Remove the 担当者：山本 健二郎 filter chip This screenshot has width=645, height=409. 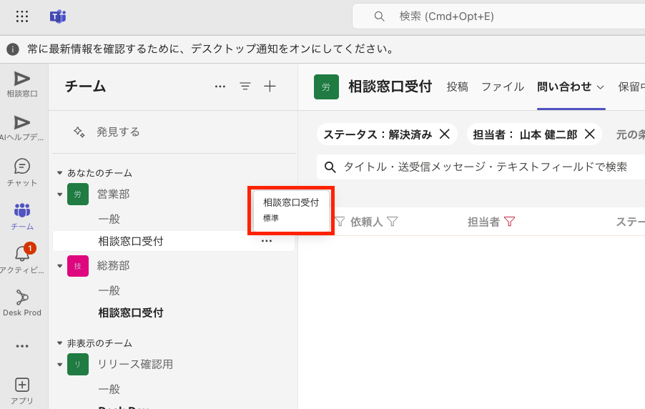click(x=590, y=134)
